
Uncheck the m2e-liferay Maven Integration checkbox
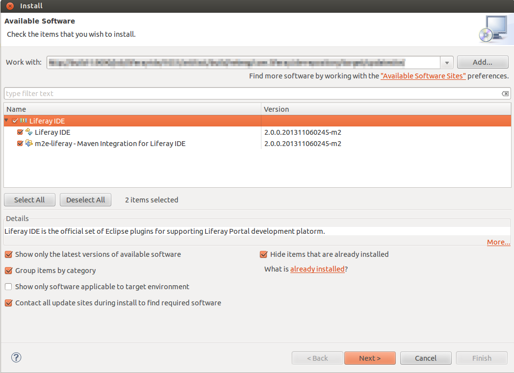click(20, 144)
